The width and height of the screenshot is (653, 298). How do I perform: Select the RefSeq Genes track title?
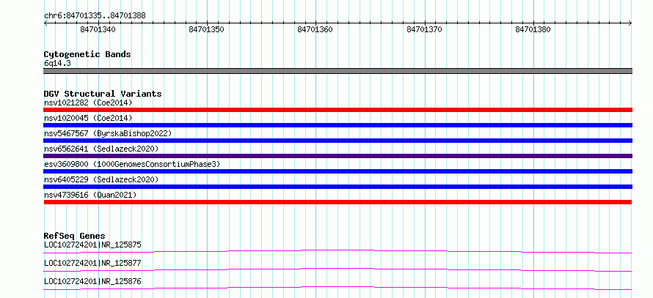tap(75, 236)
